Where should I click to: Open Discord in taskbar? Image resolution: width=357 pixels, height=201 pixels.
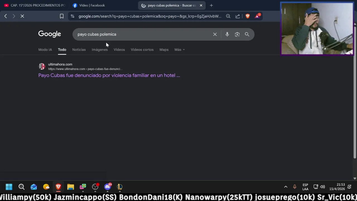click(x=107, y=187)
